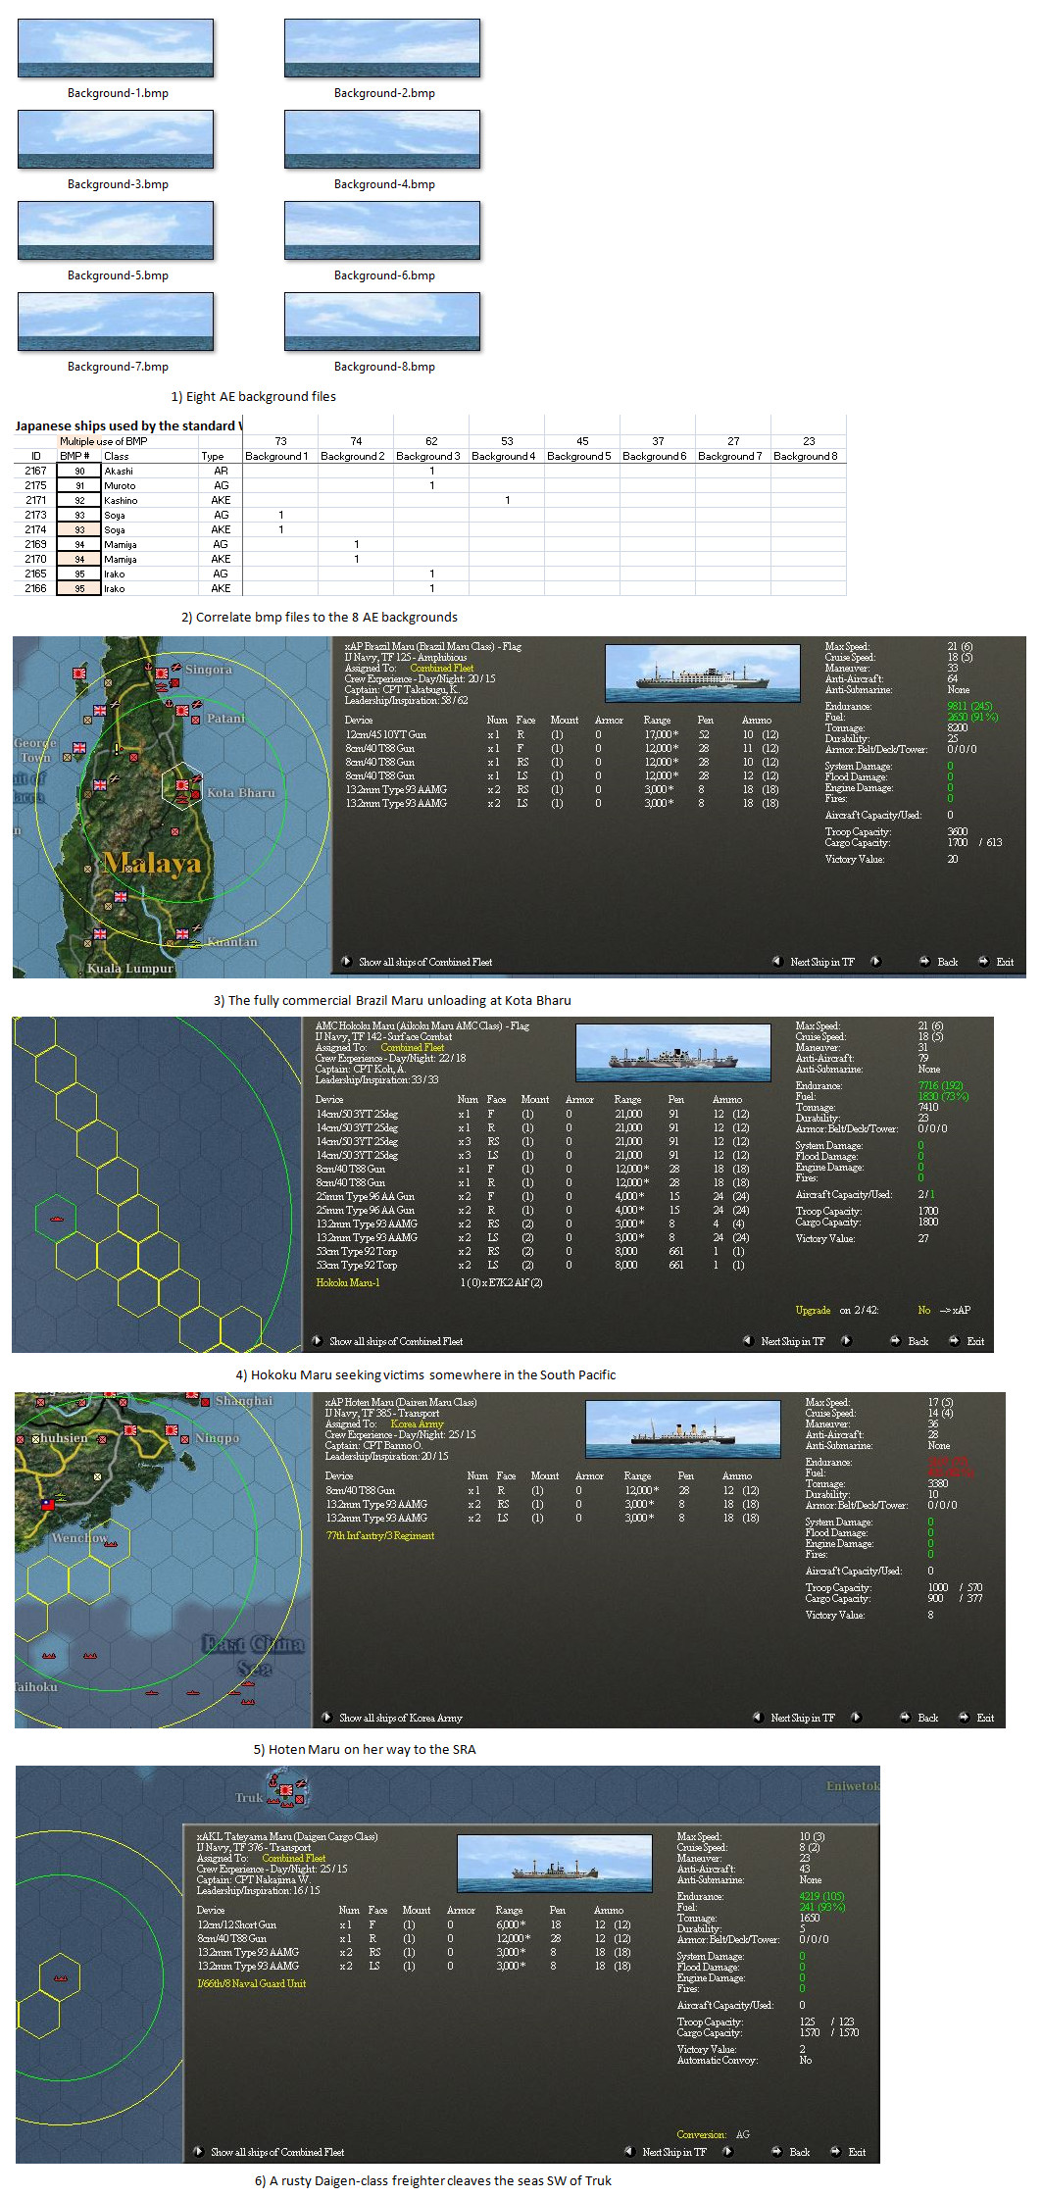Click the round bullet before Show all ships in Tateyama Maru panel
1042x2197 pixels.
click(198, 2151)
